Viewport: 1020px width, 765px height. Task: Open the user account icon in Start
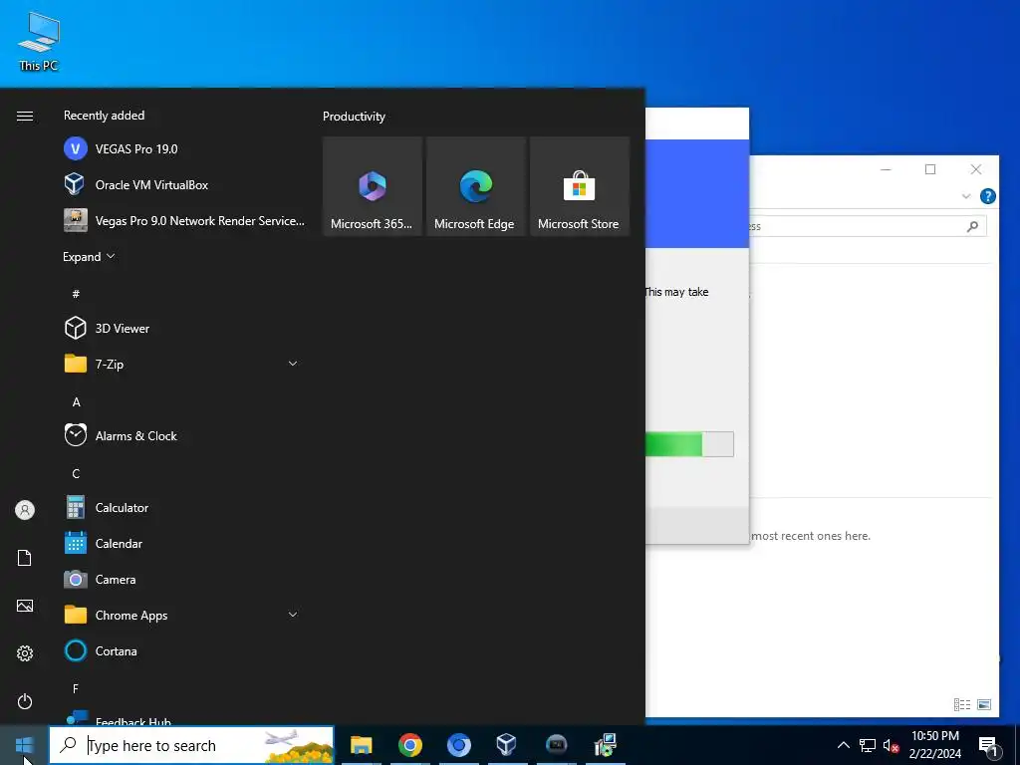click(25, 510)
